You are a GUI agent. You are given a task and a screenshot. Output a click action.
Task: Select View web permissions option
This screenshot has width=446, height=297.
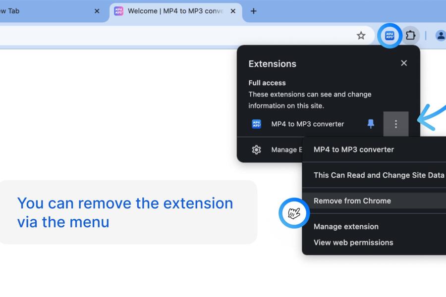[x=353, y=243]
